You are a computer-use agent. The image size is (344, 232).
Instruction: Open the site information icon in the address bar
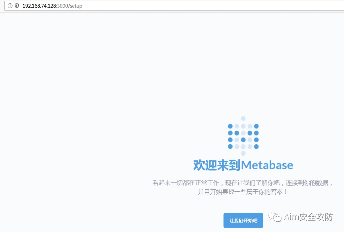click(10, 6)
